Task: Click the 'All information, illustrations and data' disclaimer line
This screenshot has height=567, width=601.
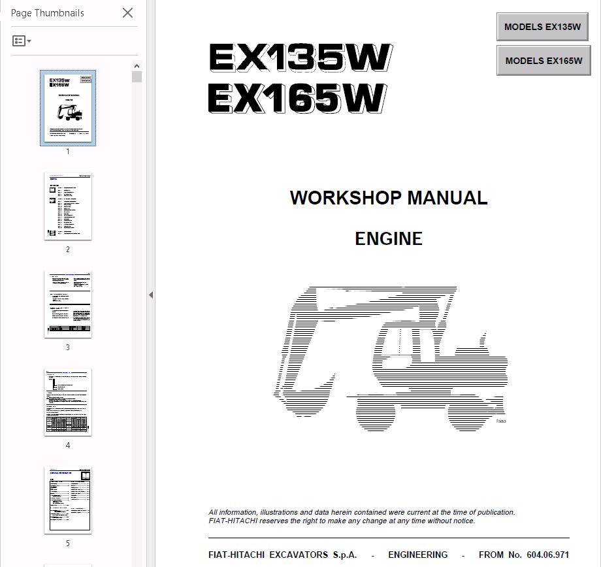Action: (362, 512)
